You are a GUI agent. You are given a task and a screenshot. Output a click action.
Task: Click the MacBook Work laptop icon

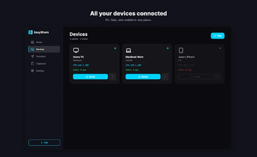128,50
